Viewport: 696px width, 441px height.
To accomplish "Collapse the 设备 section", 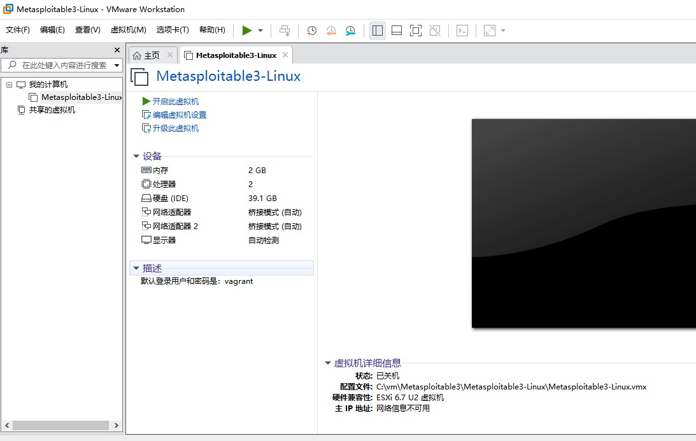I will click(x=136, y=157).
